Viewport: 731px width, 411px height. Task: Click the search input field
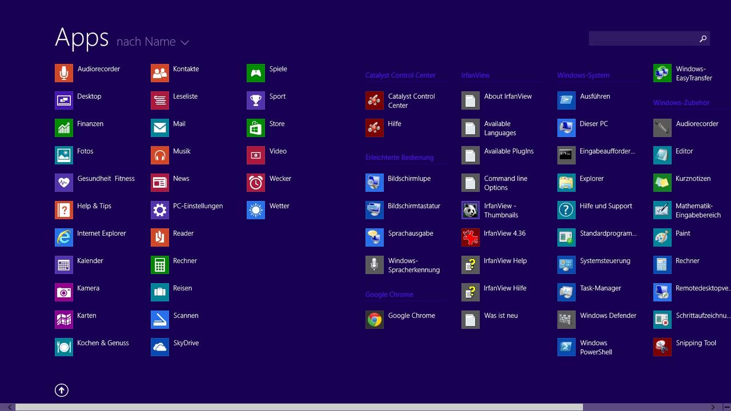(x=643, y=38)
